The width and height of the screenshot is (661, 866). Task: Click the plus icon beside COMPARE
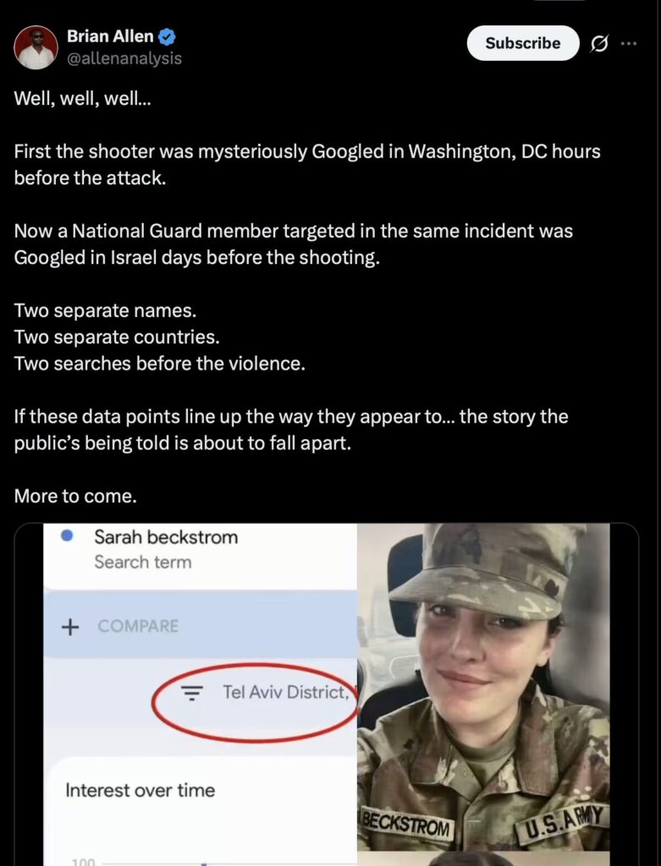click(69, 627)
